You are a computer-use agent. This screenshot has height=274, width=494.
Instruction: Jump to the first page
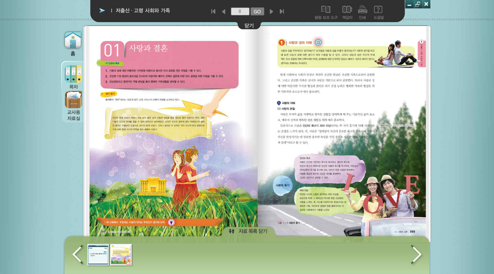point(213,12)
